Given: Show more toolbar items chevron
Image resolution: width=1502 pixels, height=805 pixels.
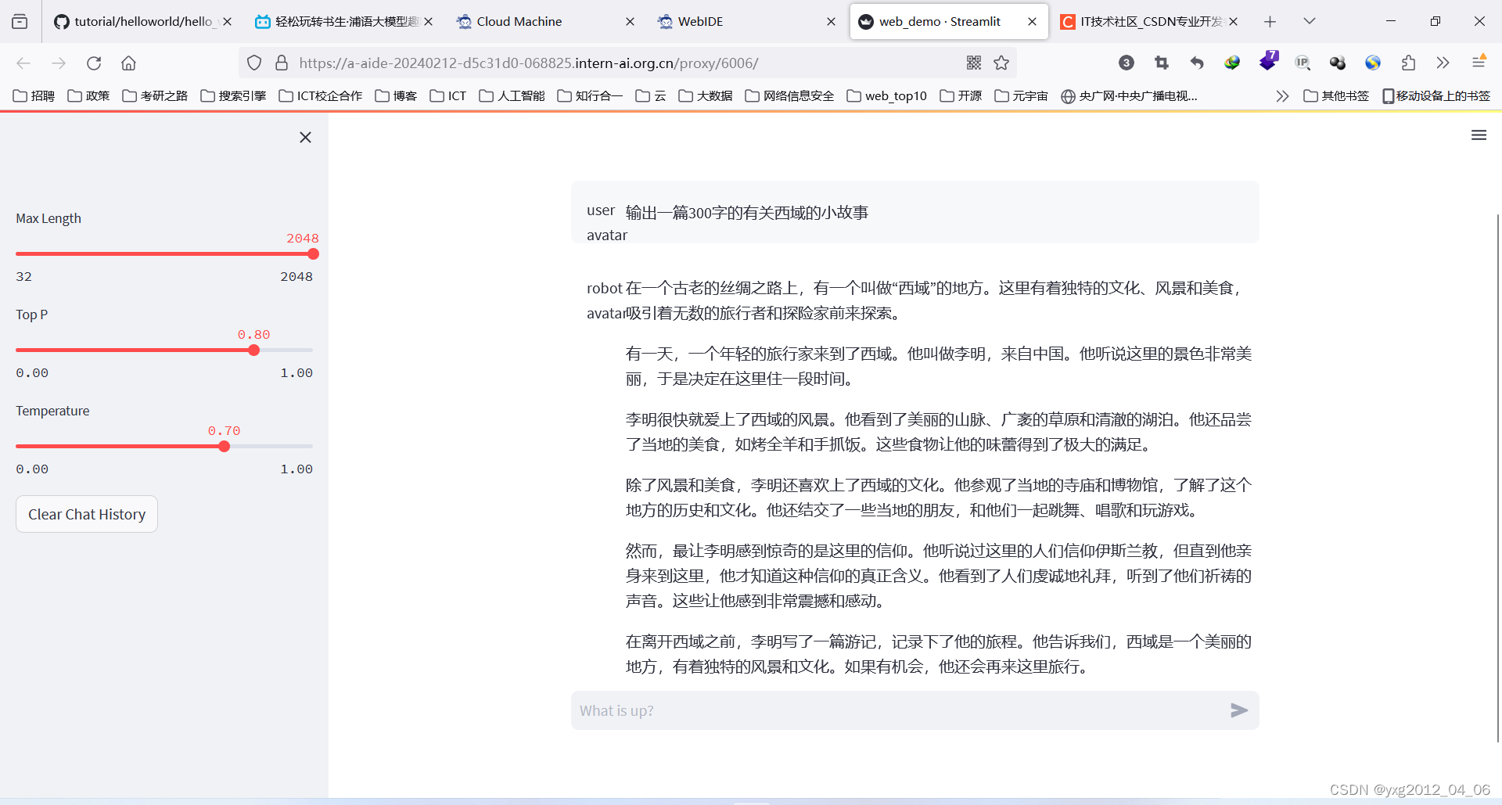Looking at the screenshot, I should tap(1443, 63).
